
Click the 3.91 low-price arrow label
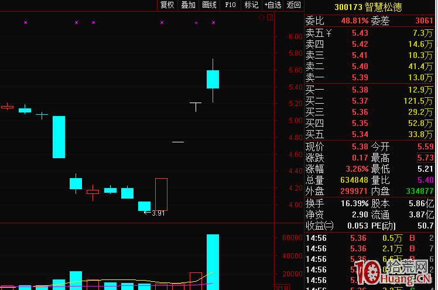154,213
